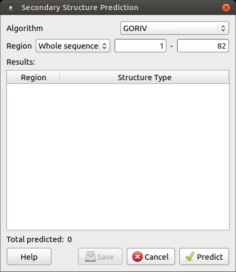Close the Secondary Structure Prediction dialog
This screenshot has height=272, width=236.
[x=226, y=7]
